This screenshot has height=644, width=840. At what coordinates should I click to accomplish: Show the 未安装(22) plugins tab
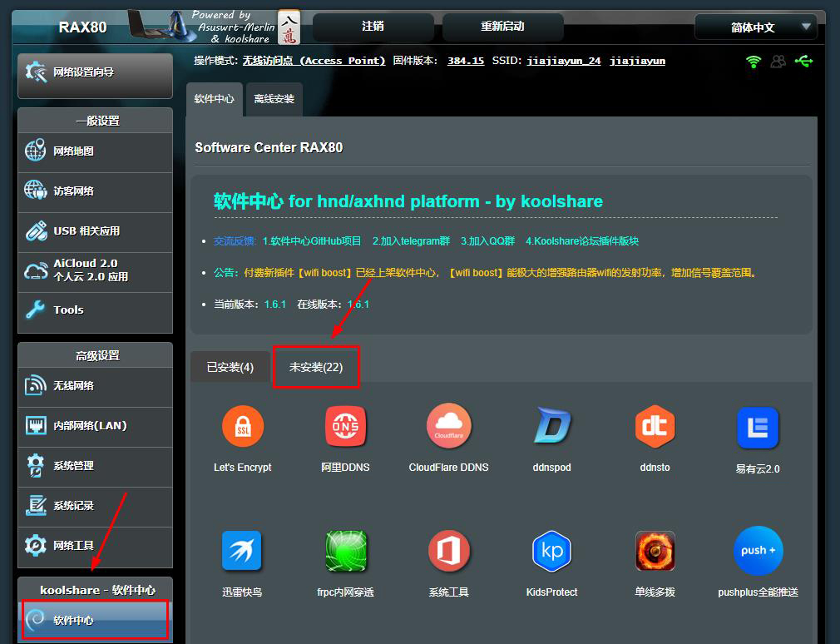click(316, 367)
